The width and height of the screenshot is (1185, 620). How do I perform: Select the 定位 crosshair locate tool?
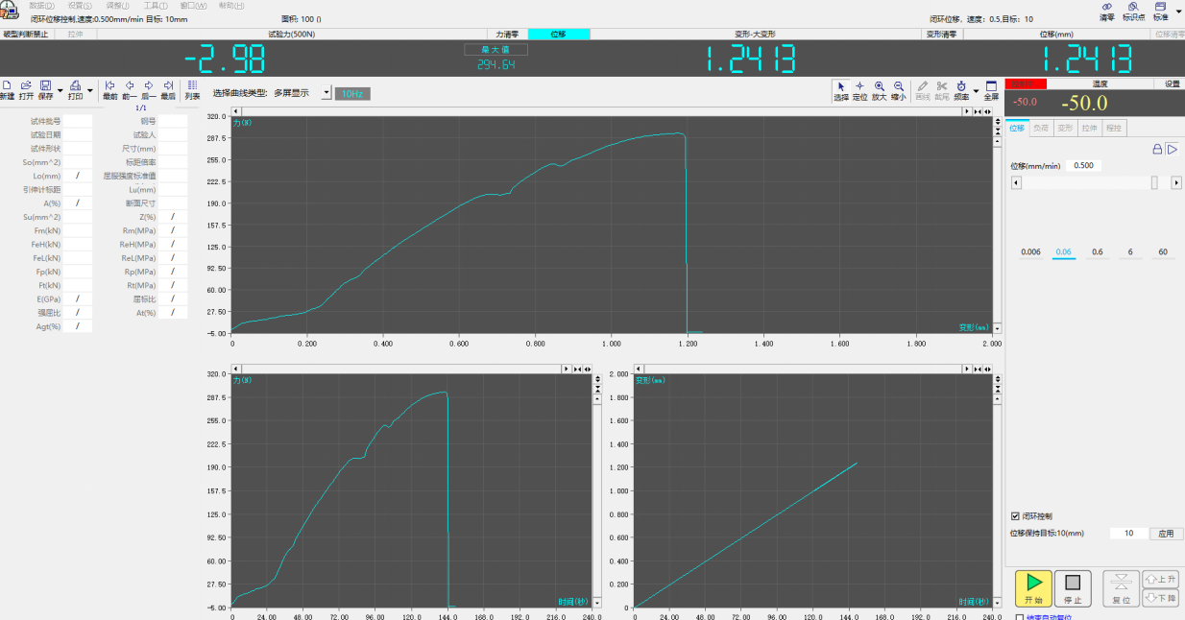[x=859, y=90]
